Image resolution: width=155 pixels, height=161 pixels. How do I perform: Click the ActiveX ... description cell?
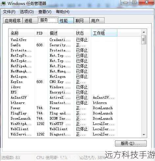point(60,97)
